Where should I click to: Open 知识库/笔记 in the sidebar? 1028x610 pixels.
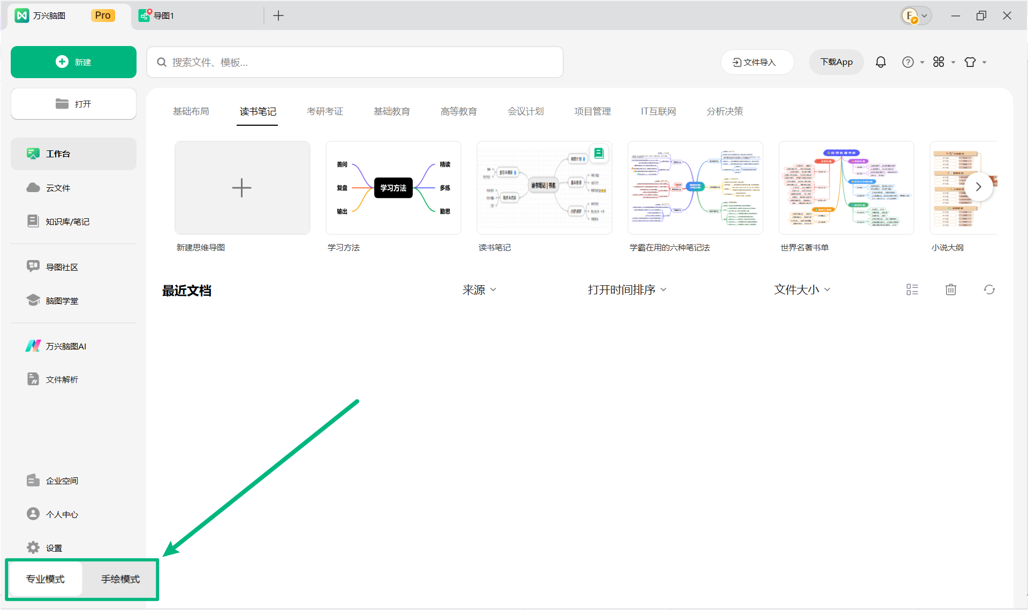coord(73,222)
